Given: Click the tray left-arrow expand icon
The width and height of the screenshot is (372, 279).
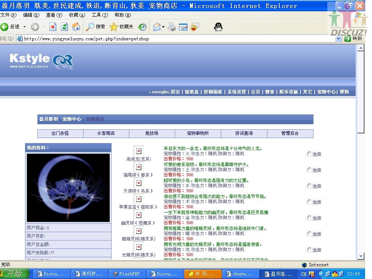Looking at the screenshot, I should (x=321, y=274).
